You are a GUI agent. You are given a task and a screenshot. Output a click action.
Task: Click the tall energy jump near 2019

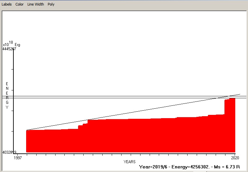(x=224, y=107)
